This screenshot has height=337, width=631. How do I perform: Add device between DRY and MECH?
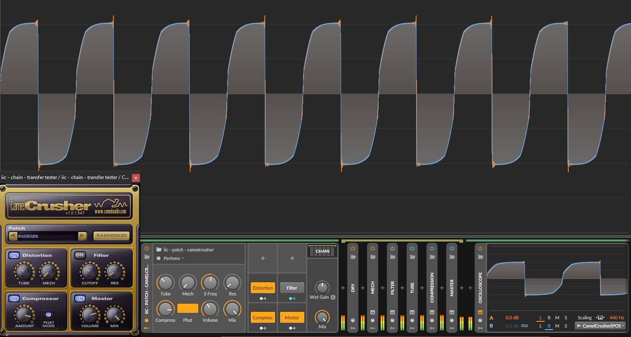click(363, 288)
